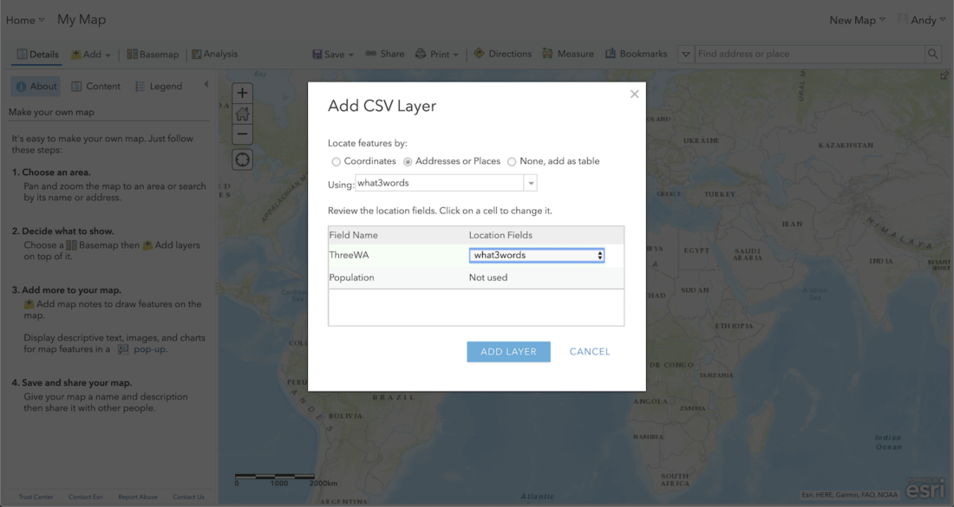
Task: Open the Add dropdown menu
Action: 91,54
